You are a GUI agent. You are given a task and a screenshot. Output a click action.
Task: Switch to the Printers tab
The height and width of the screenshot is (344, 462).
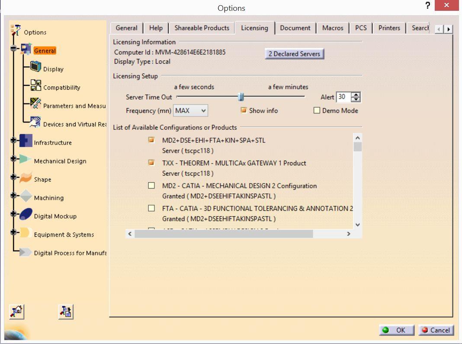[389, 28]
